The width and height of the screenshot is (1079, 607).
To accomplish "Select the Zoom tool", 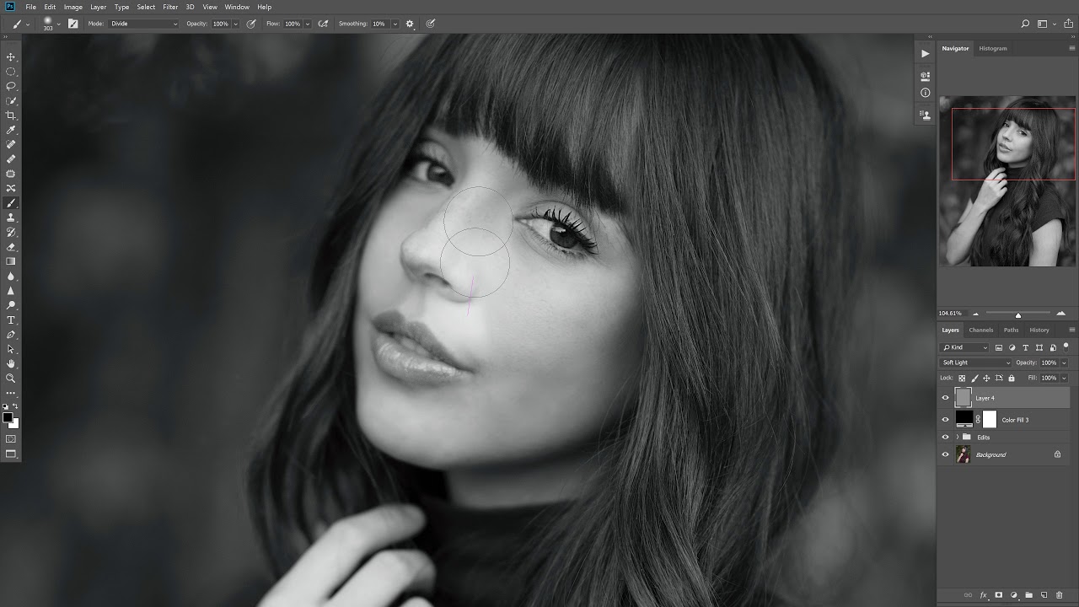I will tap(11, 379).
